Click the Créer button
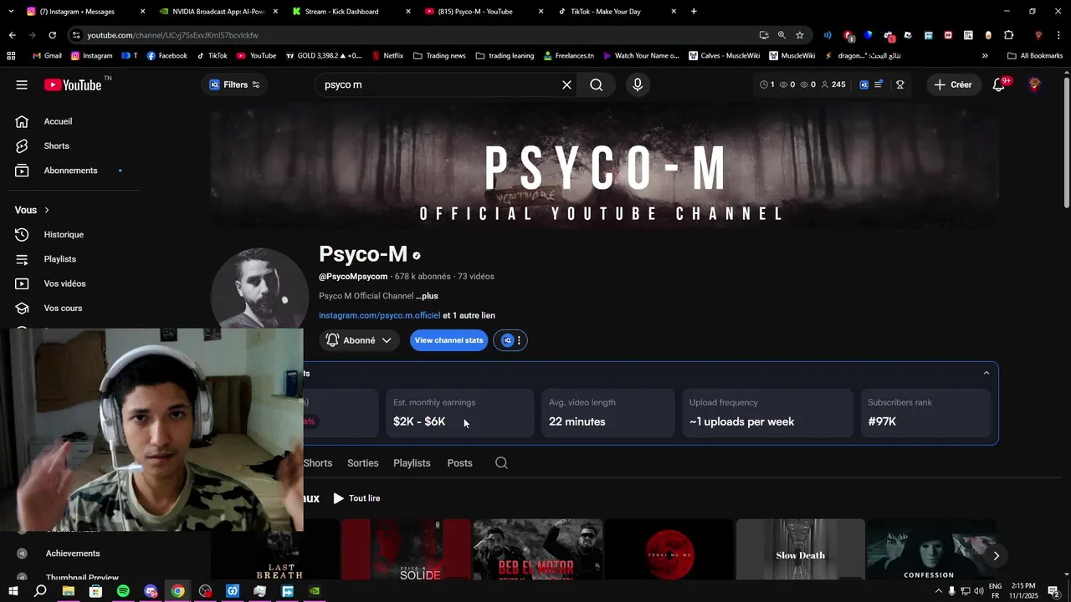 click(953, 84)
